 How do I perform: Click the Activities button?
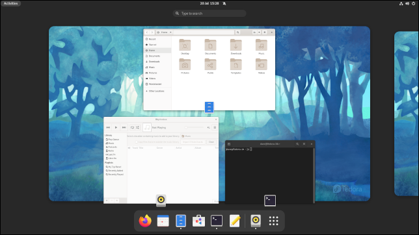coord(10,3)
